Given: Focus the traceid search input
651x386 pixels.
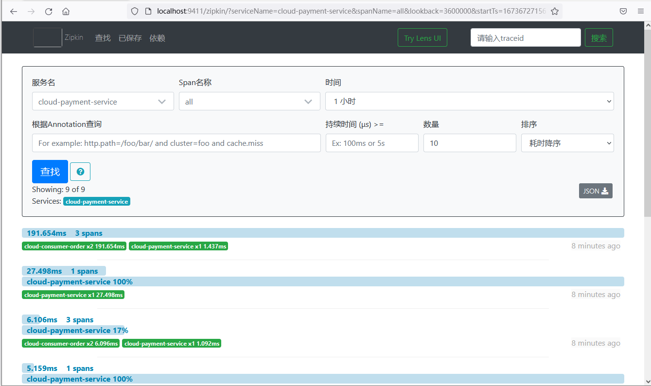Looking at the screenshot, I should coord(526,38).
